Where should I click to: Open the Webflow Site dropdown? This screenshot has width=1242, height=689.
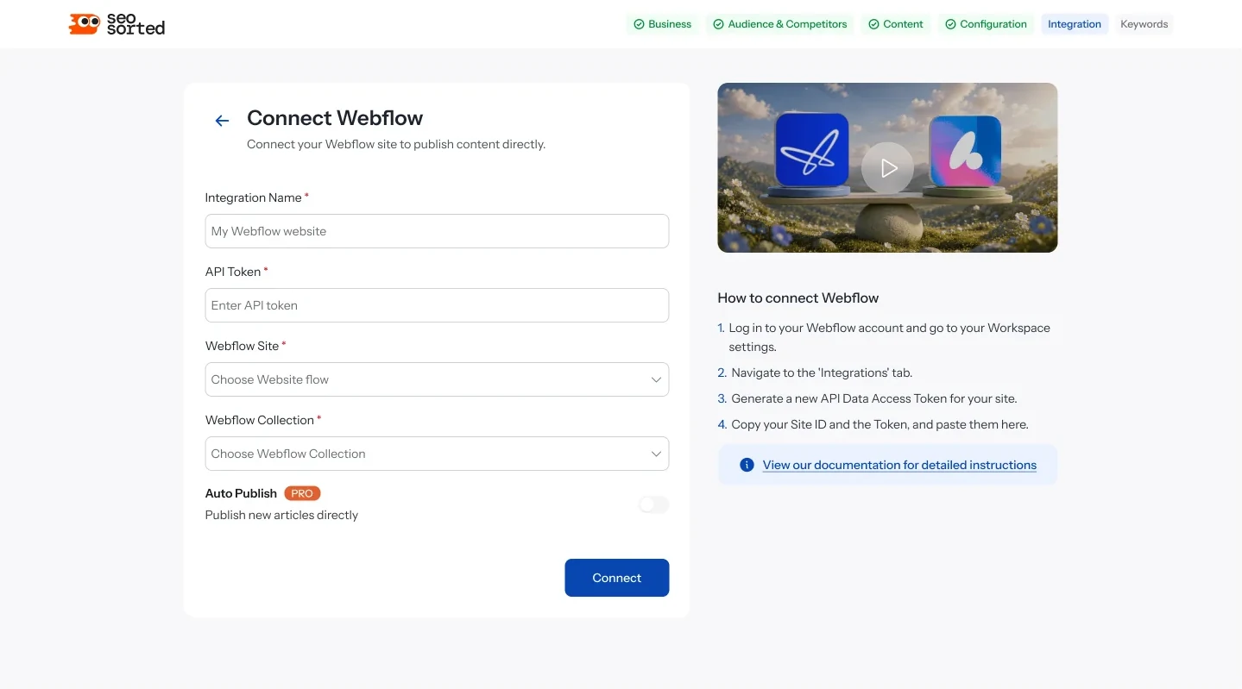[437, 379]
